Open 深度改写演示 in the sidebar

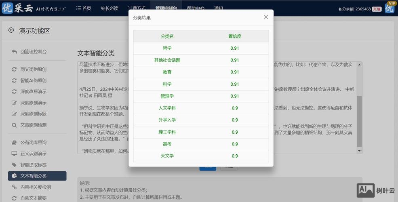click(34, 91)
